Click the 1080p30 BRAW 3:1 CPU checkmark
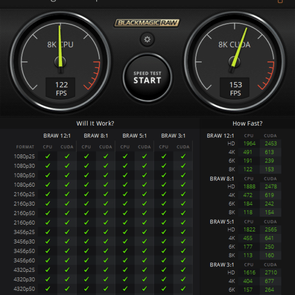The width and height of the screenshot is (295, 295). pos(164,166)
